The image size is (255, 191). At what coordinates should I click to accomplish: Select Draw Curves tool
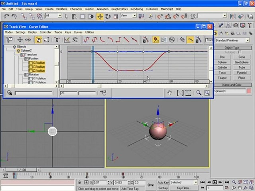click(67, 40)
